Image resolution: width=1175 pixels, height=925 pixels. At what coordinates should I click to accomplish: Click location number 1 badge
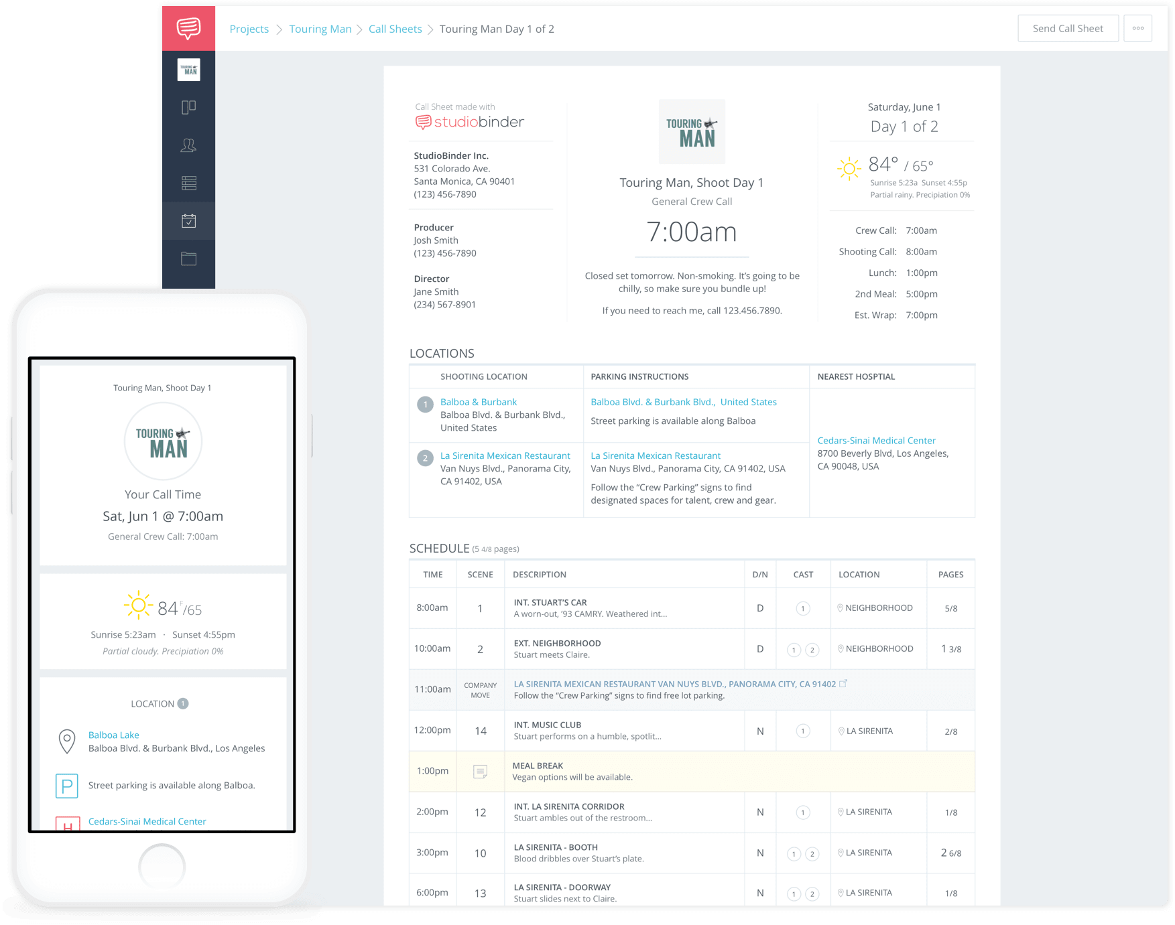click(x=425, y=405)
